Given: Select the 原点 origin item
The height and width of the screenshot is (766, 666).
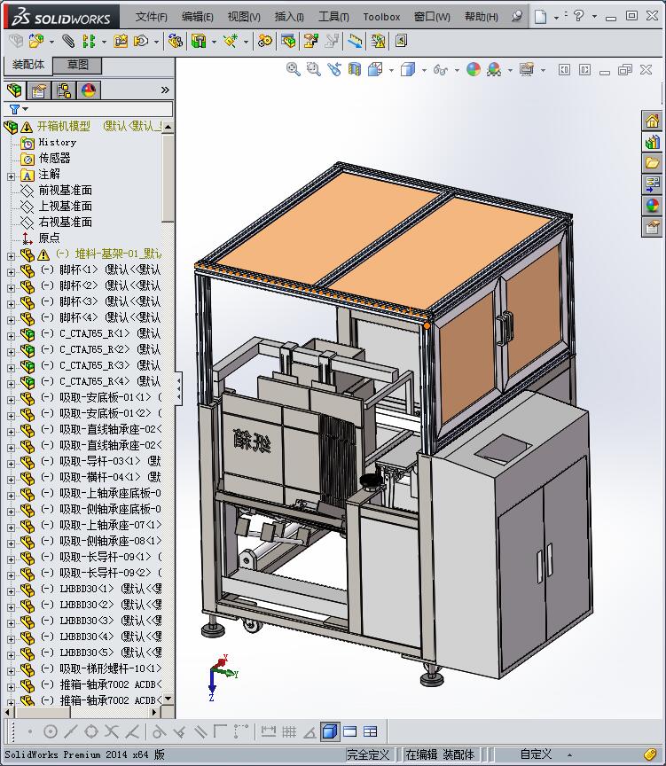Looking at the screenshot, I should [x=49, y=238].
